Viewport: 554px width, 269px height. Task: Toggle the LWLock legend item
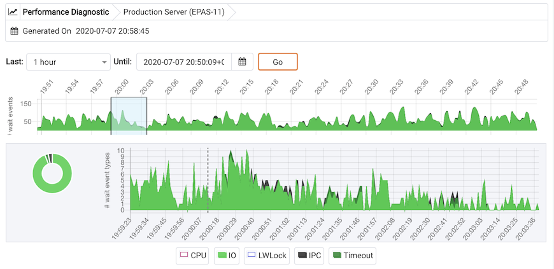click(266, 256)
